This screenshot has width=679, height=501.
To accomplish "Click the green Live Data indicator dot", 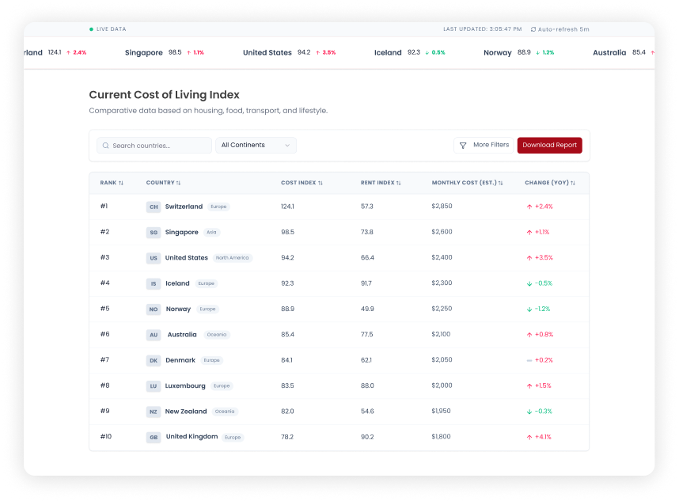I will point(92,28).
